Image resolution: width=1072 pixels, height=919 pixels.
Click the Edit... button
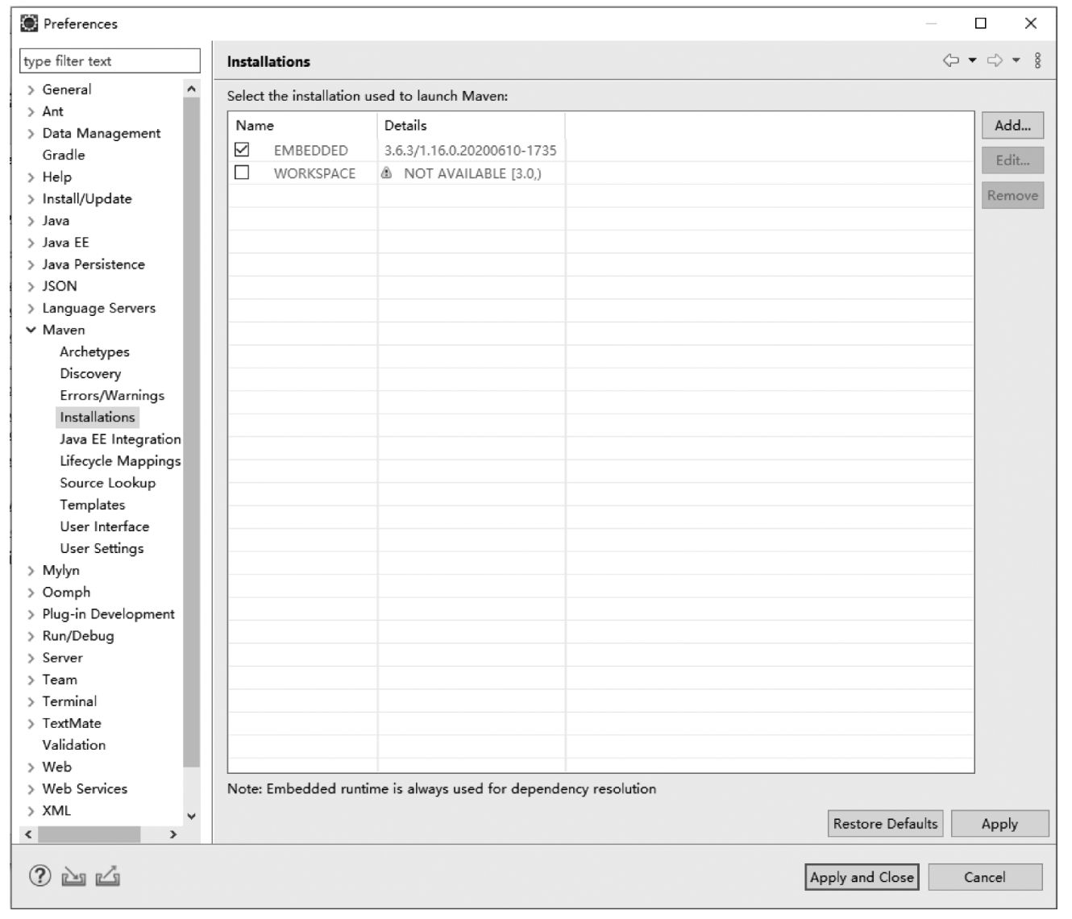[1012, 160]
